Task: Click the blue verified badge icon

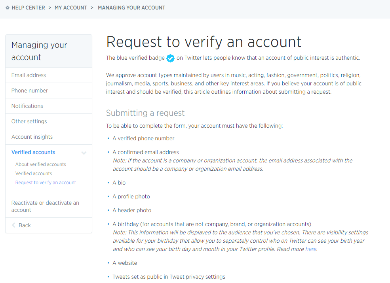Action: coord(170,58)
